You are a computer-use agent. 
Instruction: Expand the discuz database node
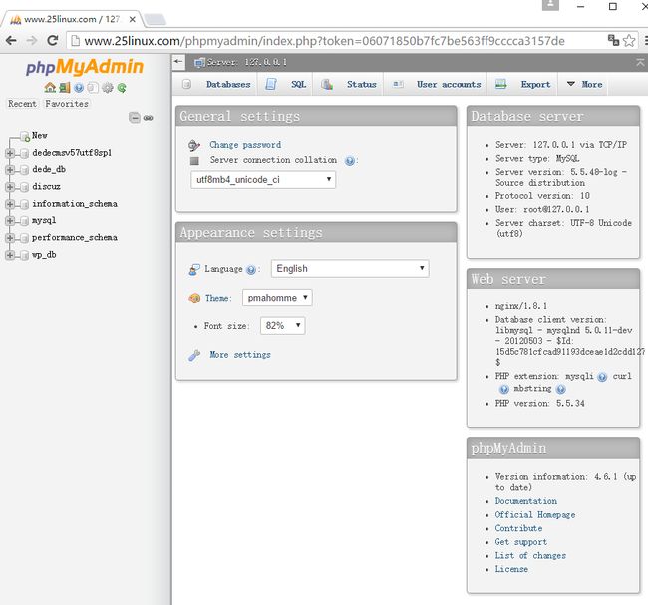[10, 187]
